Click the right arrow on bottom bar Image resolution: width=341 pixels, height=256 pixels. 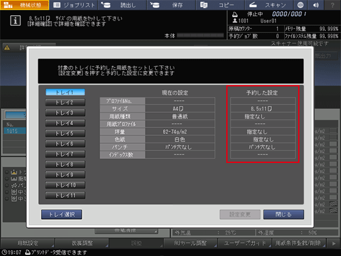[x=334, y=243]
